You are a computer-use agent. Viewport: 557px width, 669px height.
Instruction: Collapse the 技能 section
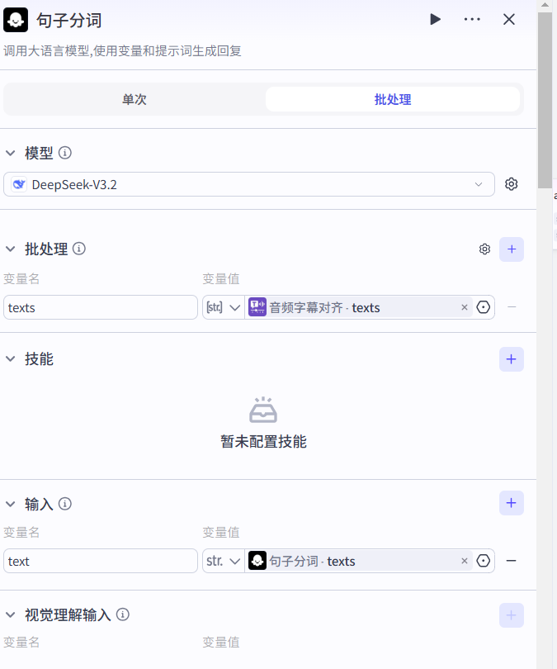point(10,358)
